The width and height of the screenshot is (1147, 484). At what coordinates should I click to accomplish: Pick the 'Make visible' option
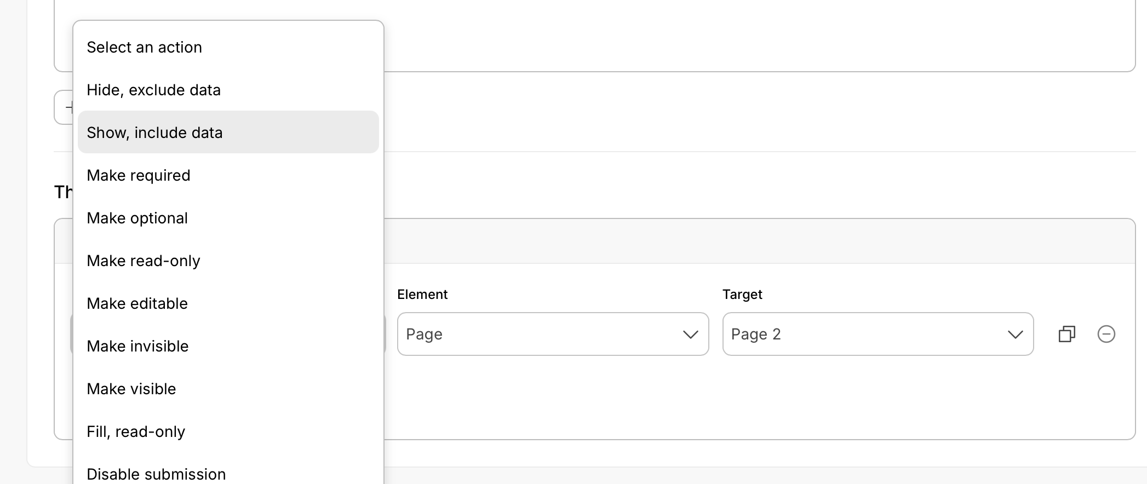pos(131,389)
